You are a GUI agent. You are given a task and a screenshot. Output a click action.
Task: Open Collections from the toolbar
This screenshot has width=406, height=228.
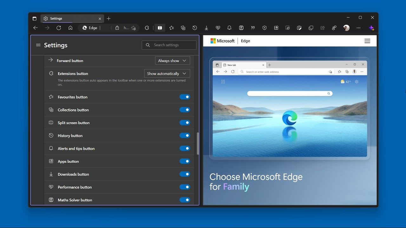click(x=183, y=28)
